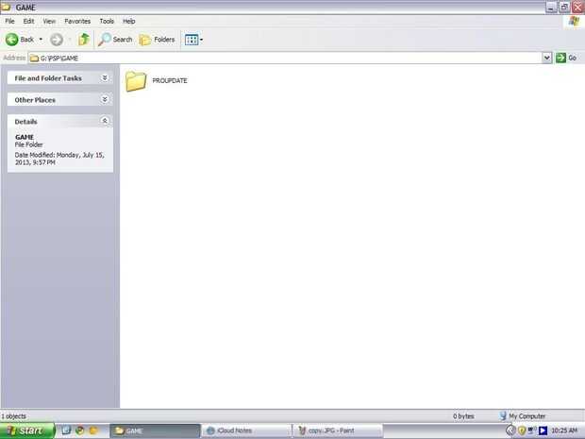Click the '0 bytes' status bar text
This screenshot has width=585, height=439.
[463, 415]
